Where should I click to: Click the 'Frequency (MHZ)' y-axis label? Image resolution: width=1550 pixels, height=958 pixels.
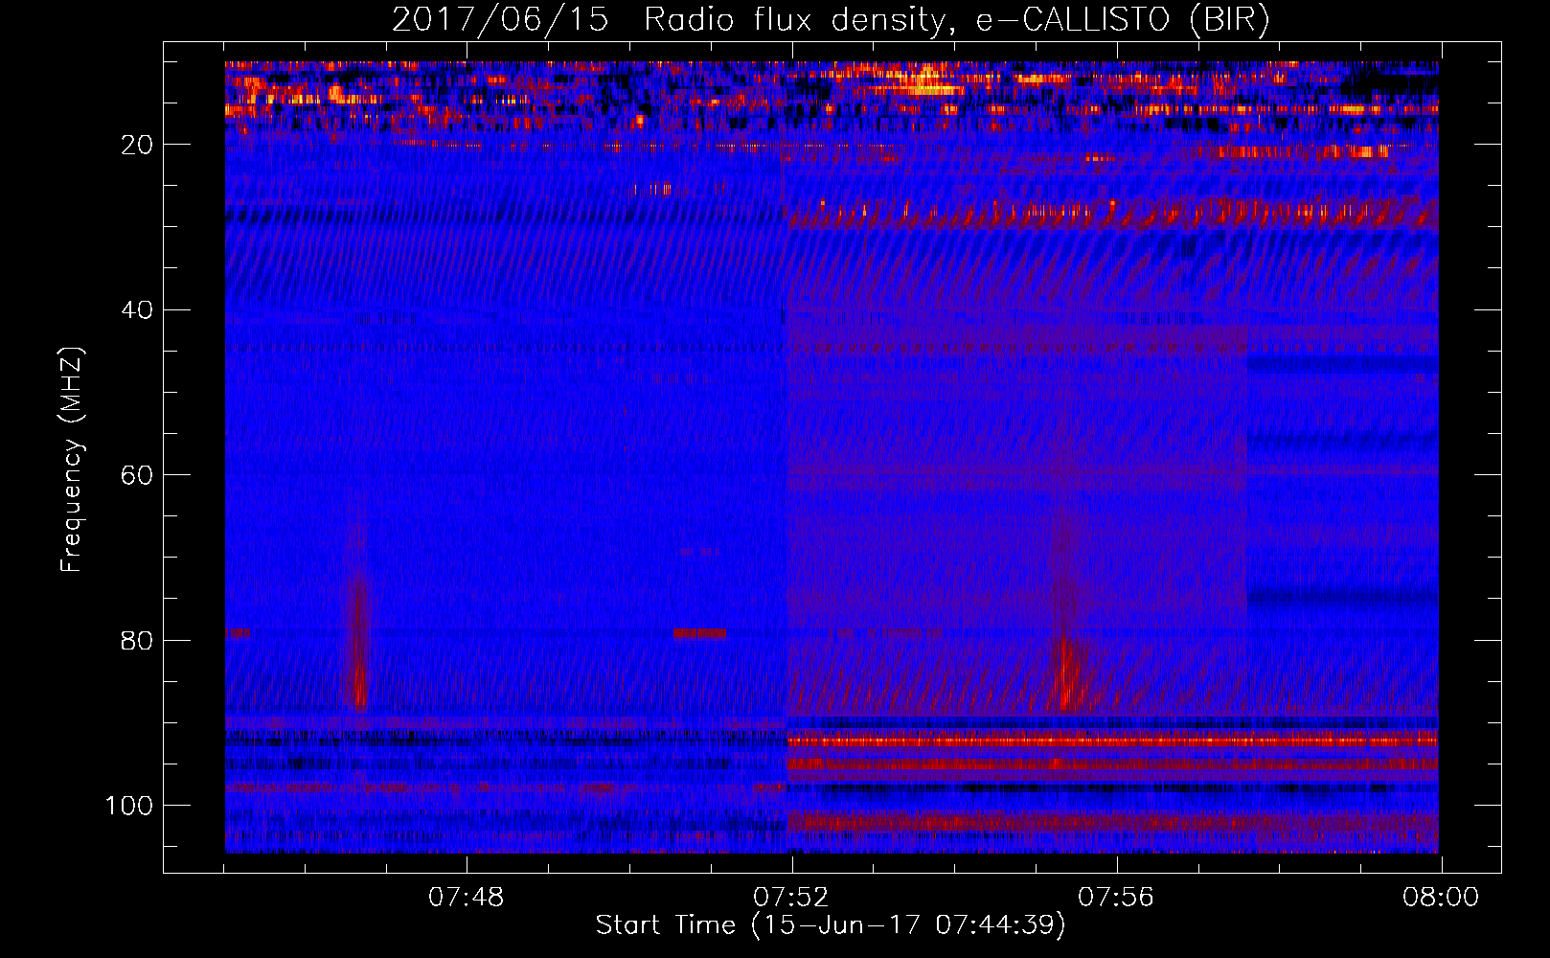72,460
